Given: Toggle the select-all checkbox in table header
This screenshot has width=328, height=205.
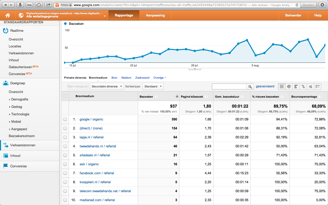Looking at the screenshot, I should click(x=65, y=96).
